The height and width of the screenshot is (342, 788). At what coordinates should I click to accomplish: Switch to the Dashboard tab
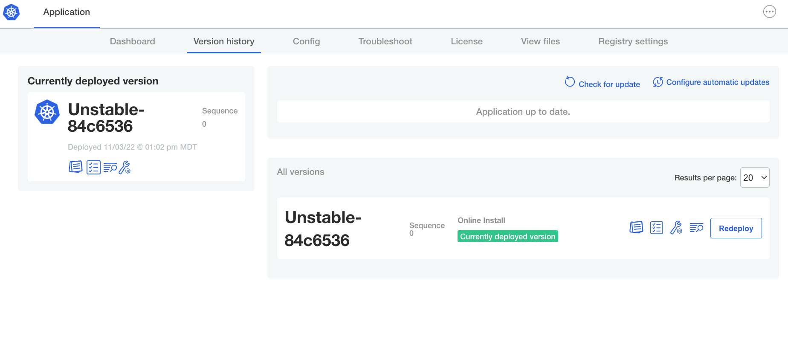pos(132,41)
